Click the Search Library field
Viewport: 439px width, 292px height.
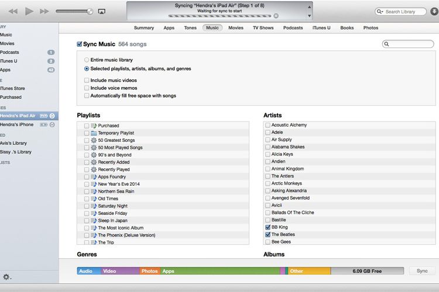pyautogui.click(x=400, y=12)
